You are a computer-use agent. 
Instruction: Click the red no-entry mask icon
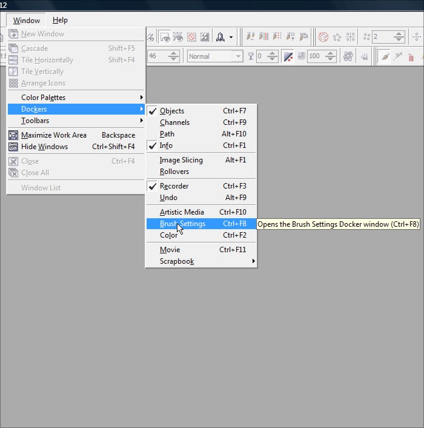[x=191, y=37]
